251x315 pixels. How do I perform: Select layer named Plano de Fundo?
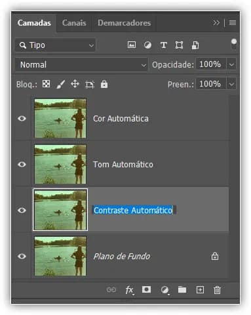coord(122,257)
